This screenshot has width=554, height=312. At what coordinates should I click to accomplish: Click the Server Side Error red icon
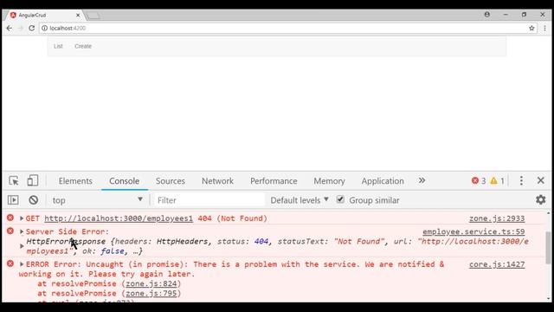(x=10, y=231)
